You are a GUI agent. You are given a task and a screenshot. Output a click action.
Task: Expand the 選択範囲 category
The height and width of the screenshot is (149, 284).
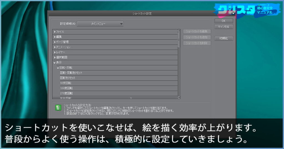click(x=55, y=58)
